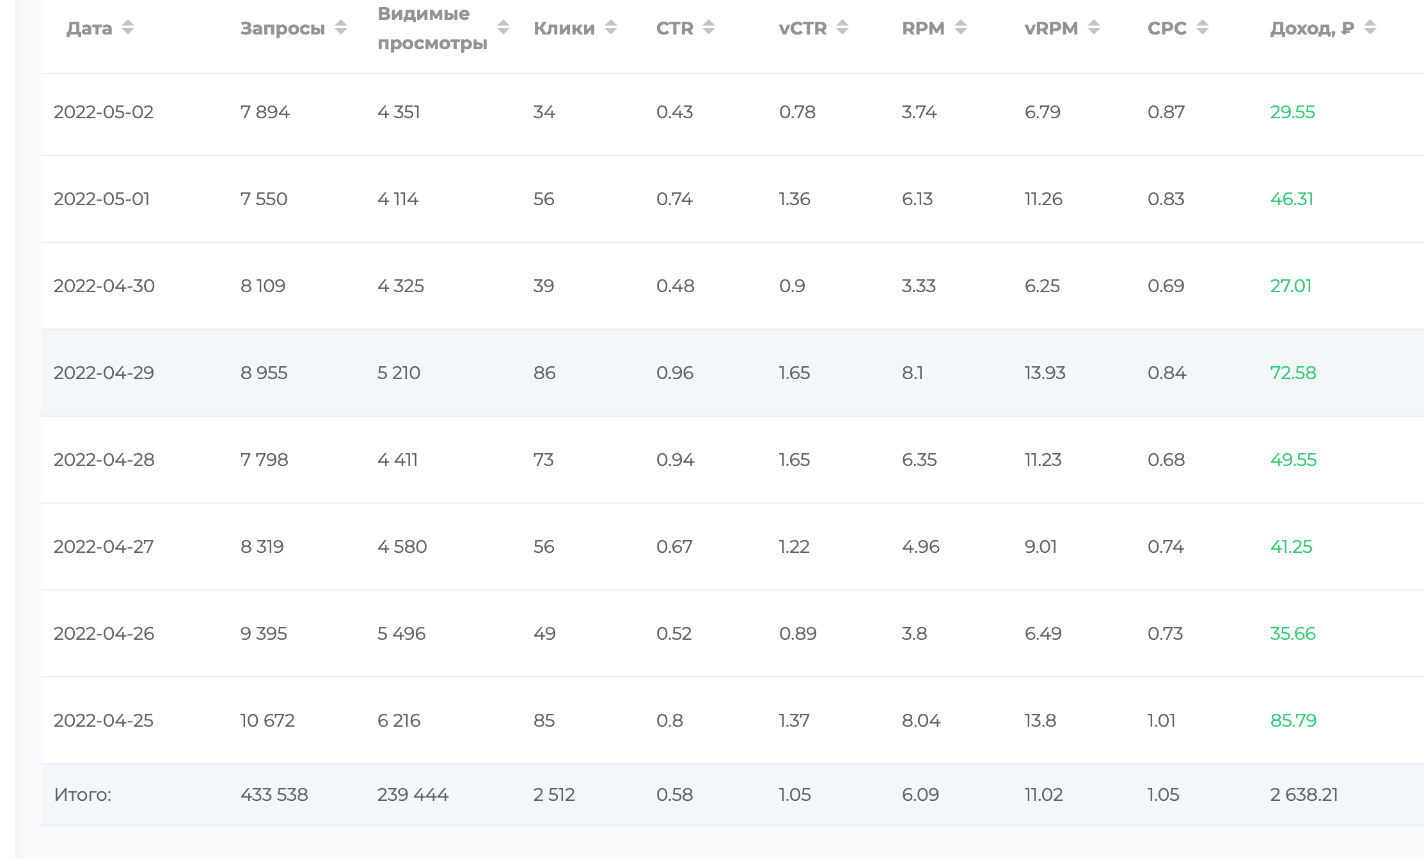The height and width of the screenshot is (859, 1424).
Task: Click the vRPM sort arrows
Action: coord(1094,27)
